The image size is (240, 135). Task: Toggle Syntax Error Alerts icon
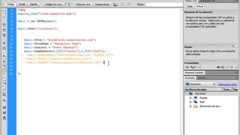4,72
